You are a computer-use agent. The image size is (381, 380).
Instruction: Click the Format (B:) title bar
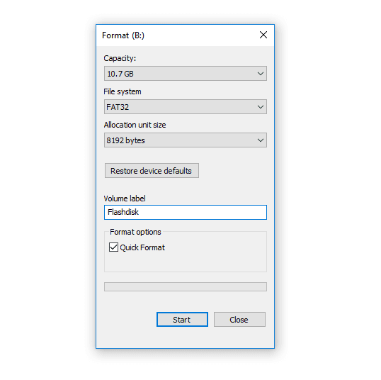click(177, 35)
